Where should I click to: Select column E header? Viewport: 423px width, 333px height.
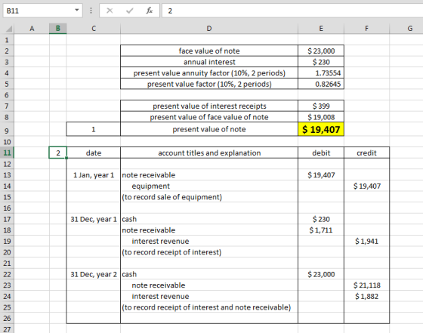tap(321, 28)
